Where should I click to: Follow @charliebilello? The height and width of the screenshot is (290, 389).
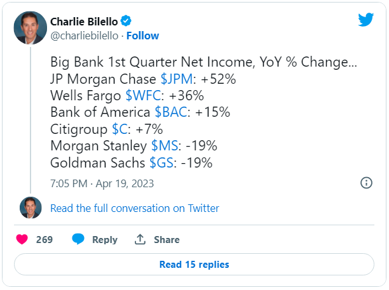[142, 36]
